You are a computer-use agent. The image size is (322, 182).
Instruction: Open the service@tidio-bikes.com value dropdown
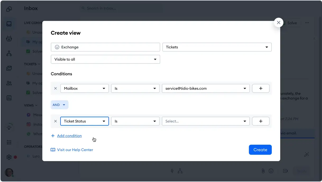pyautogui.click(x=206, y=88)
